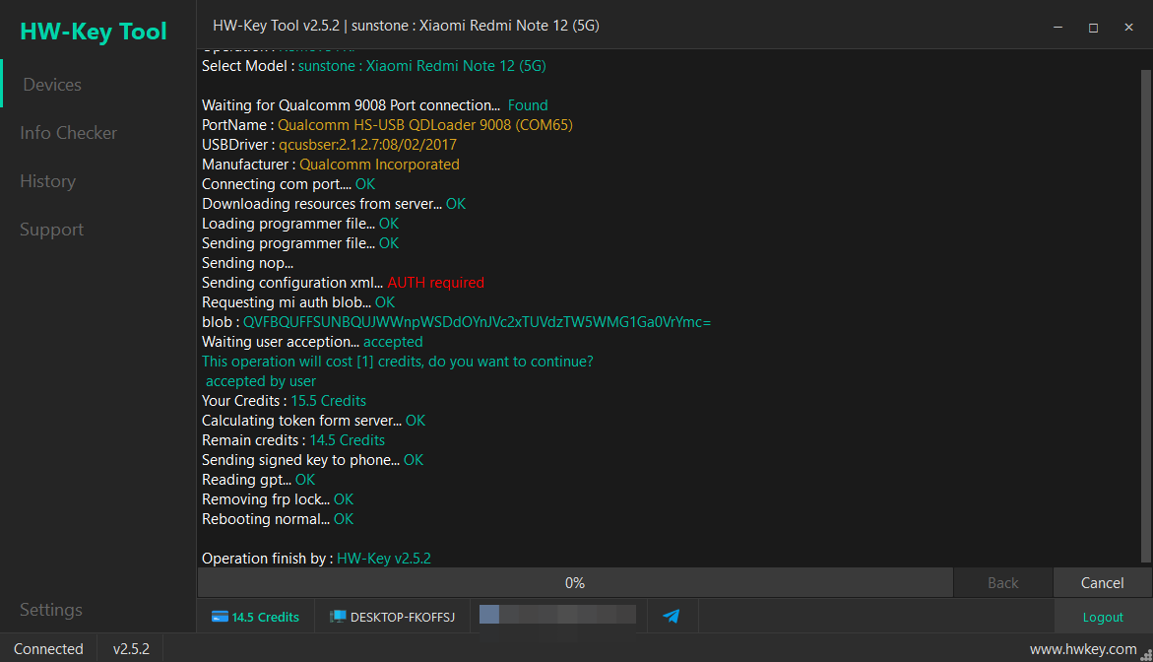Click the 'Sending nop...' log line

[248, 263]
